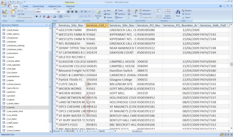233x137 pixels.
Task: Click the Paste icon
Action: click(x=13, y=13)
